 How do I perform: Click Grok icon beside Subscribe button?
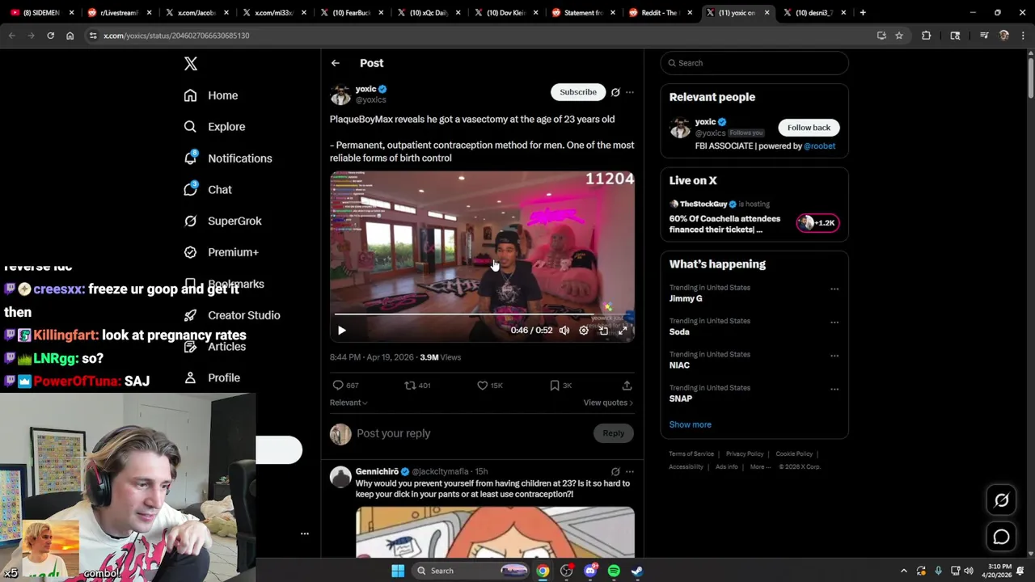point(615,92)
